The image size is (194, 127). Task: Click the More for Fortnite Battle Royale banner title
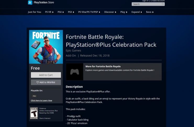[103, 66]
